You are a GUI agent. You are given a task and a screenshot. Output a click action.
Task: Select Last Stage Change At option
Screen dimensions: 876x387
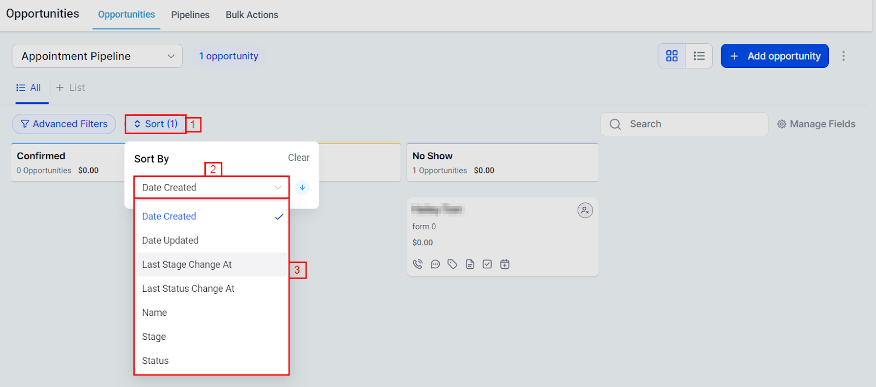[211, 264]
